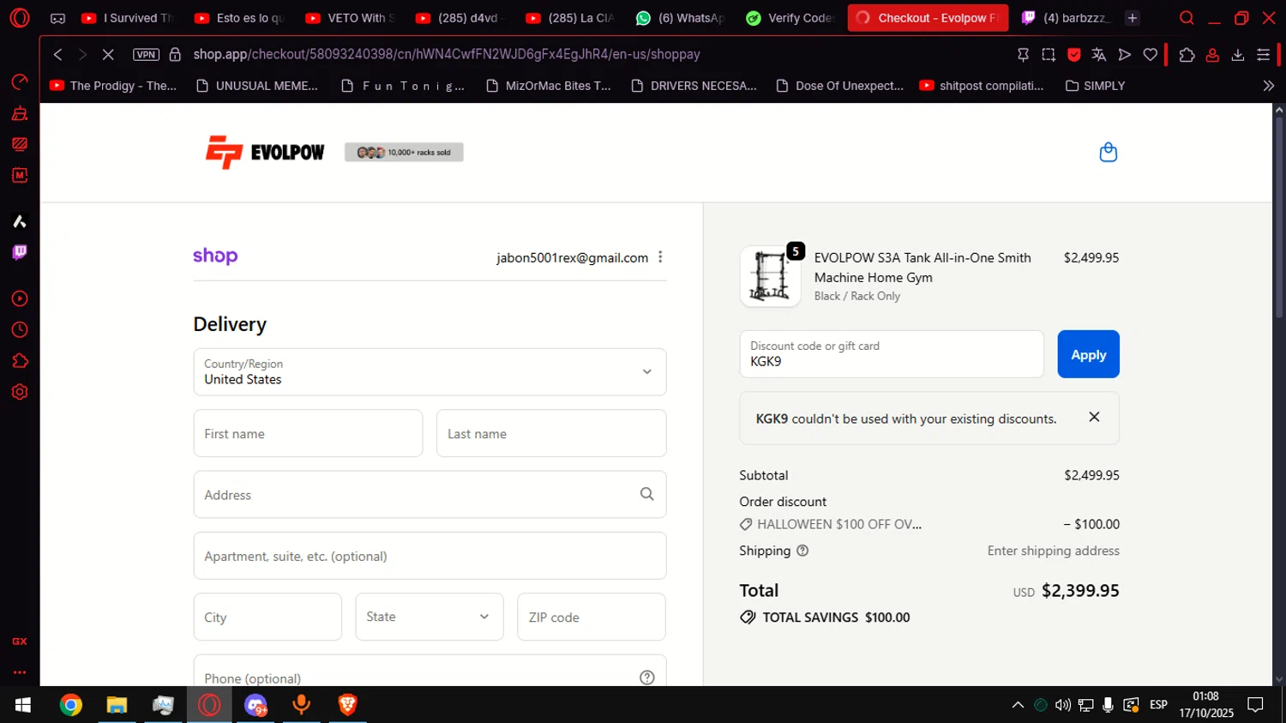
Task: Click the Shipping info question icon
Action: click(802, 551)
